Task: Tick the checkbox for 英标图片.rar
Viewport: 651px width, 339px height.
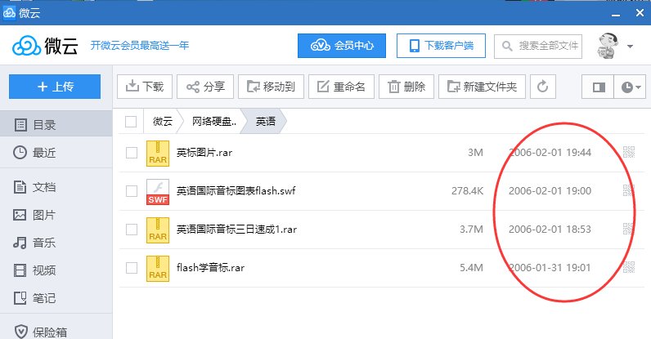Action: click(x=132, y=153)
